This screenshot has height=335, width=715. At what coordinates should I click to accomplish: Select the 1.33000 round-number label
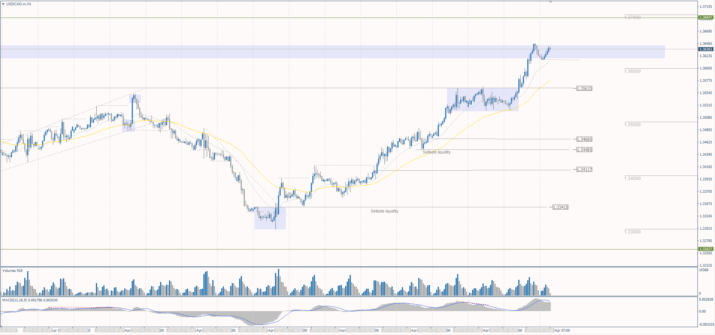633,232
